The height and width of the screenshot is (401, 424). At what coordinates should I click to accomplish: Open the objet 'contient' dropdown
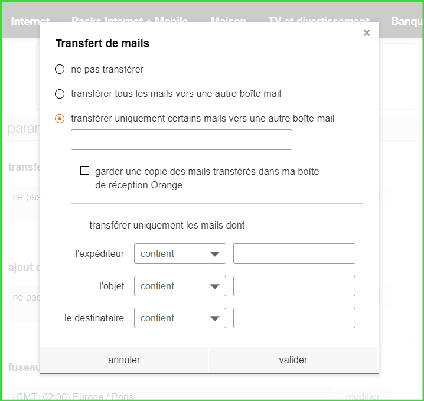(180, 286)
